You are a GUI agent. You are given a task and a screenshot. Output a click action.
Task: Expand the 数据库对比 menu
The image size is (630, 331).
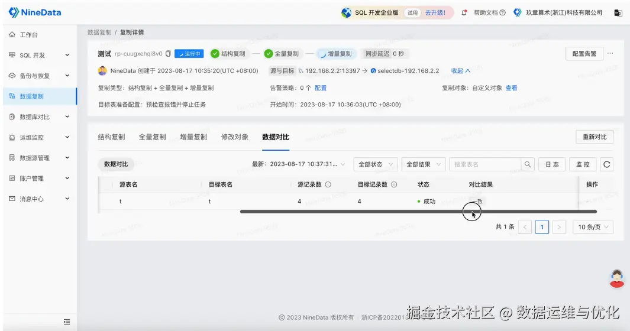pyautogui.click(x=67, y=116)
